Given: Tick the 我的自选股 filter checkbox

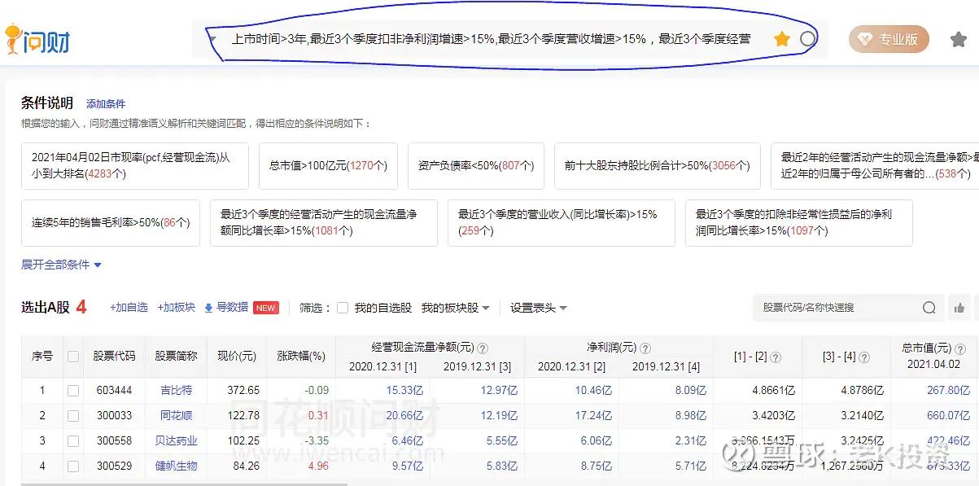Looking at the screenshot, I should coord(343,308).
